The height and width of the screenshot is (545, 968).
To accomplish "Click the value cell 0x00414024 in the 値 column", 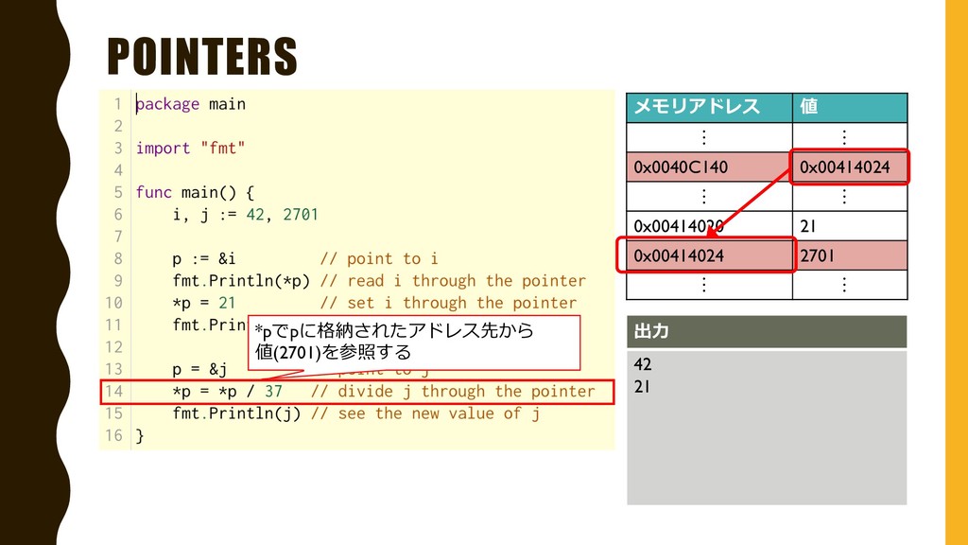I will 850,167.
